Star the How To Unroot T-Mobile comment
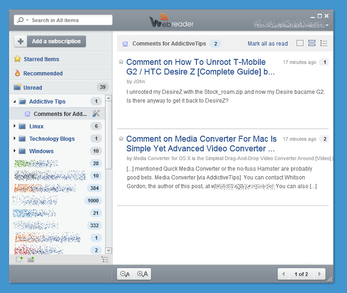Viewport: 347px width, 293px height. tap(121, 62)
